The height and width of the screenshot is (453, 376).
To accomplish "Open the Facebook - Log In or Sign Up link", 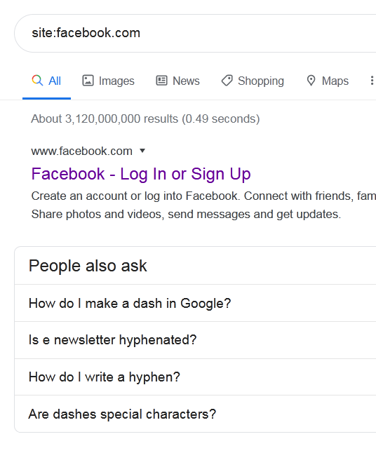I will point(141,174).
